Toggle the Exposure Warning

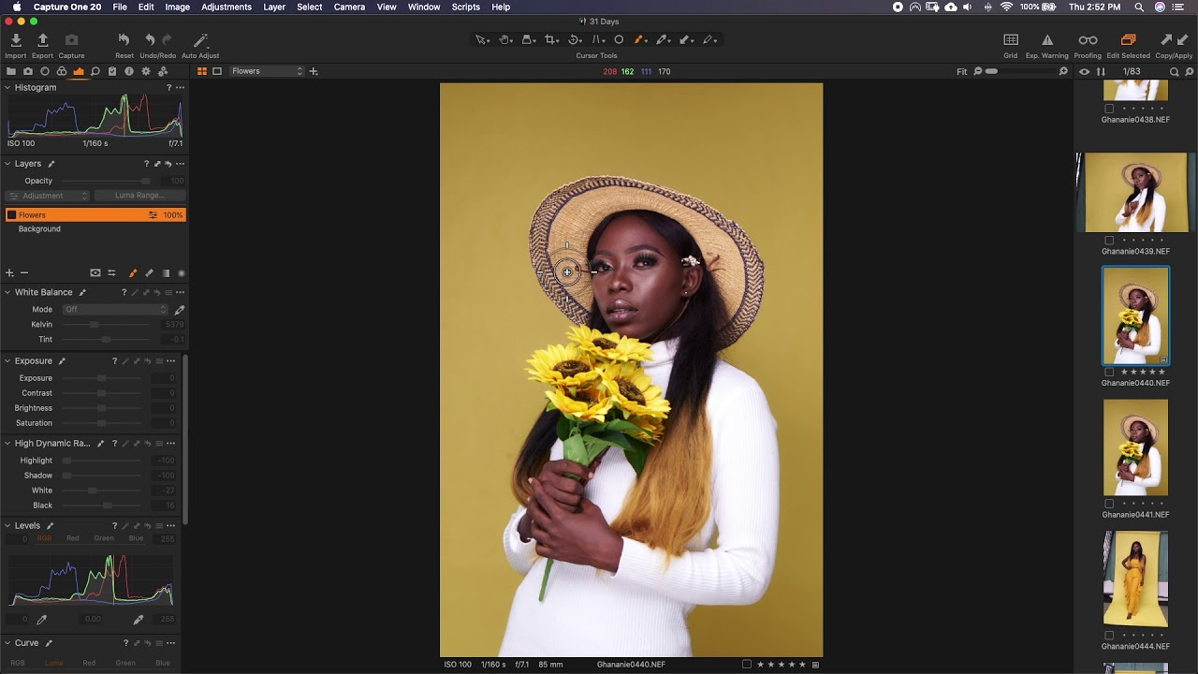1047,39
